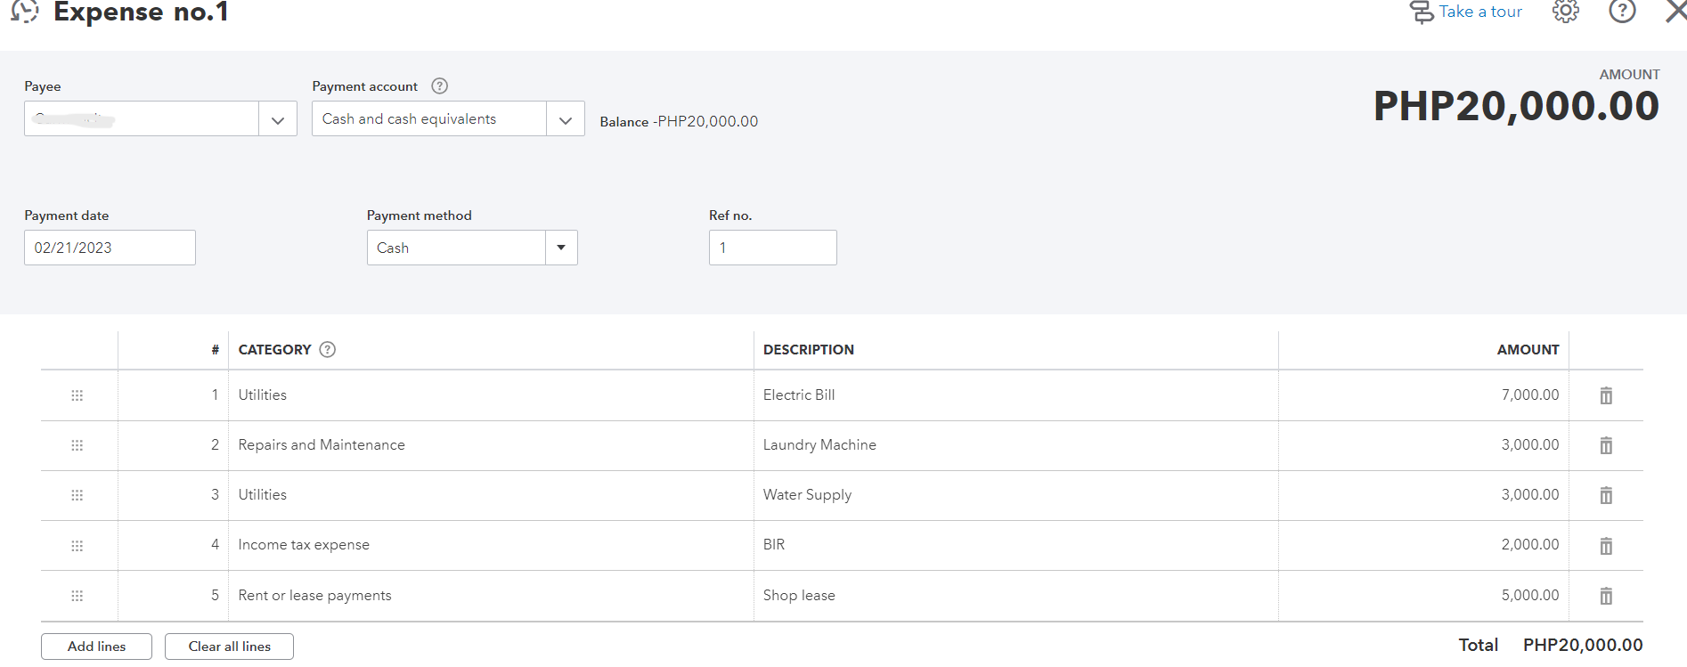Open the Payment account dropdown
Viewport: 1687px width, 667px height.
pos(565,119)
